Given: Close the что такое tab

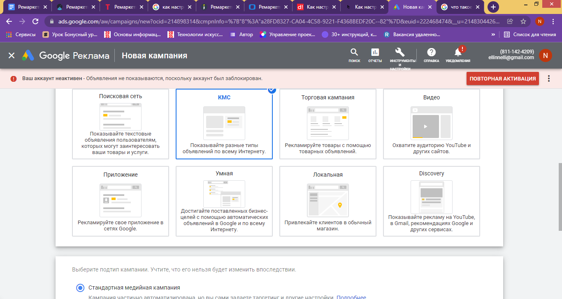Looking at the screenshot, I should coord(478,7).
